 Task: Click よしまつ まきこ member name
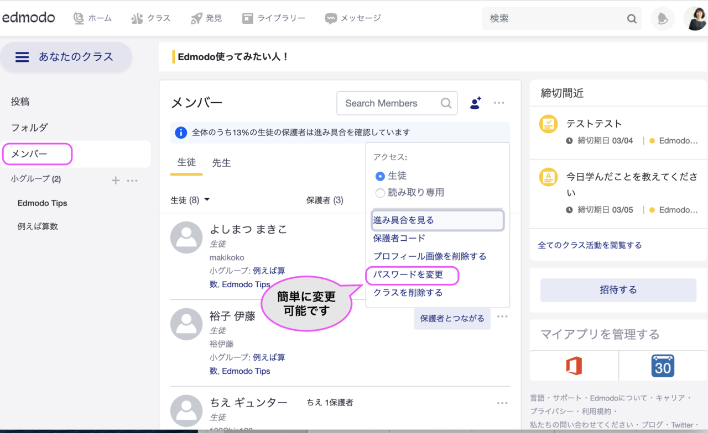[x=248, y=229]
